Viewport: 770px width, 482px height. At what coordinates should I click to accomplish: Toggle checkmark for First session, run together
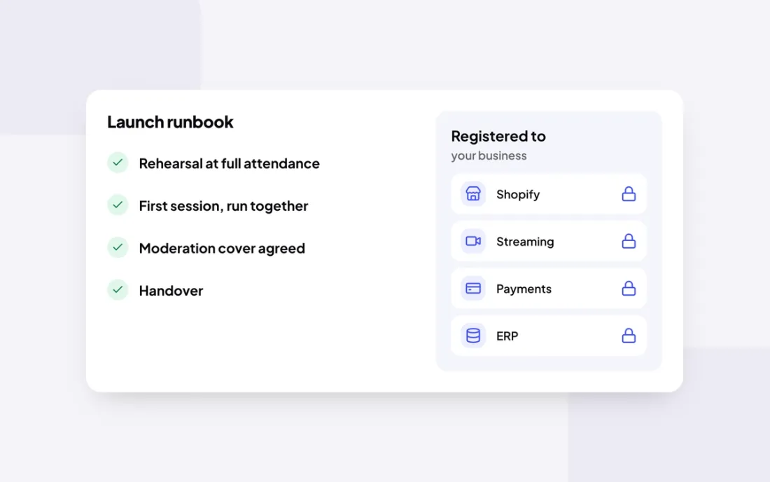click(118, 205)
